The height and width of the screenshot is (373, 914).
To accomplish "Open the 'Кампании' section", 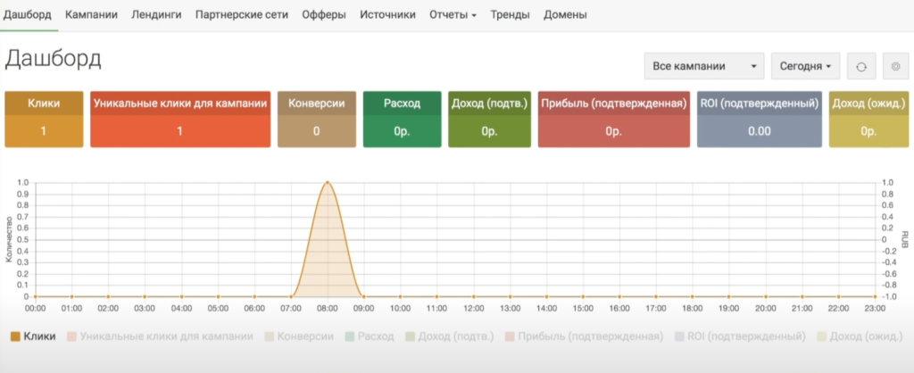I will click(x=92, y=15).
